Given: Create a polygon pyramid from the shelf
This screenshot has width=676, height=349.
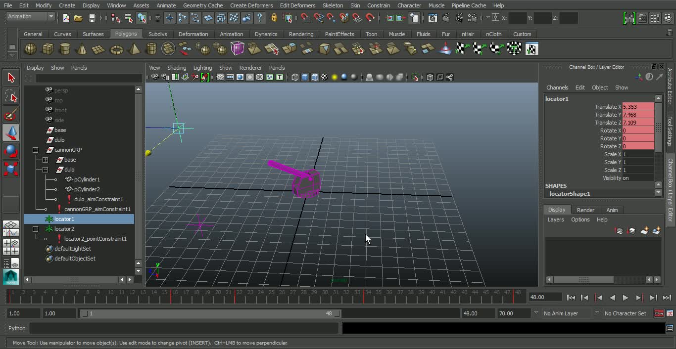Looking at the screenshot, I should (x=134, y=49).
